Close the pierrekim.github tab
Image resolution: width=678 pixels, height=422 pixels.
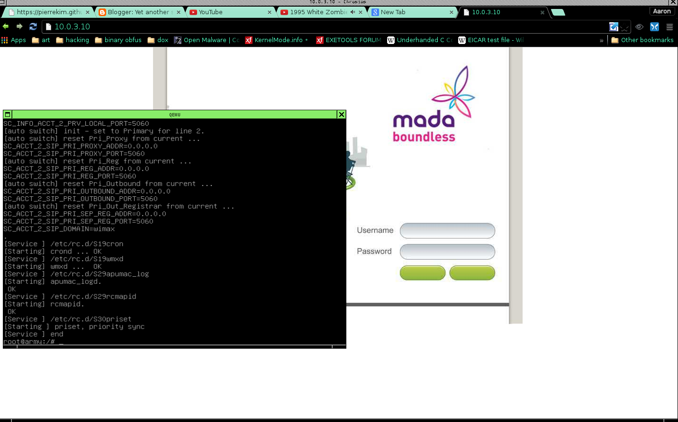[x=88, y=12]
